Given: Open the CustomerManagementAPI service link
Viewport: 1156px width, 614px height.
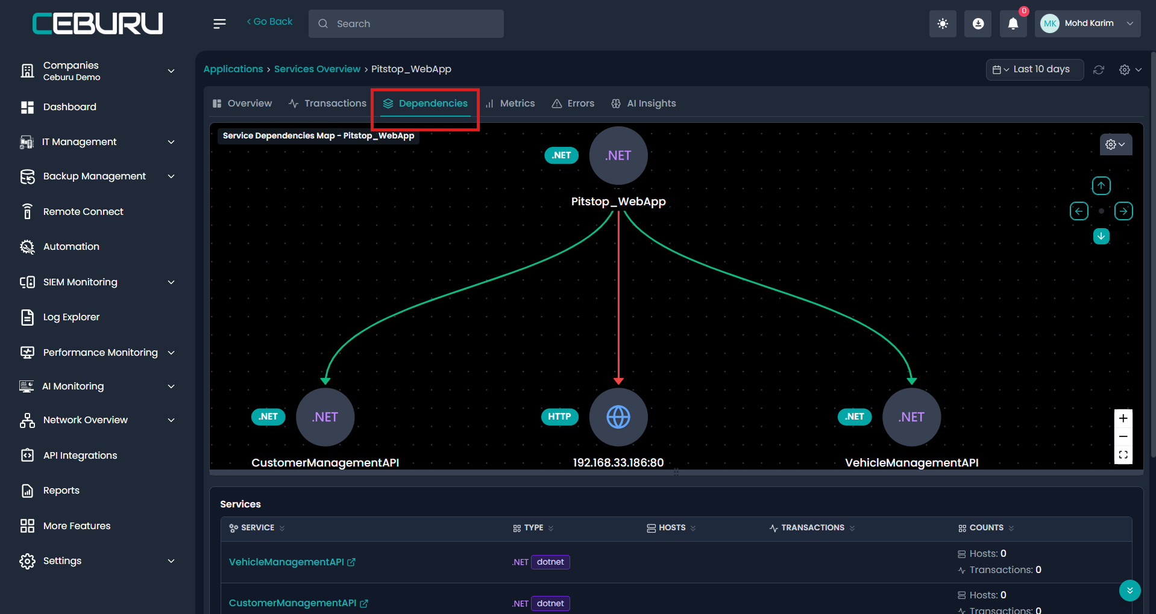Looking at the screenshot, I should coord(293,603).
